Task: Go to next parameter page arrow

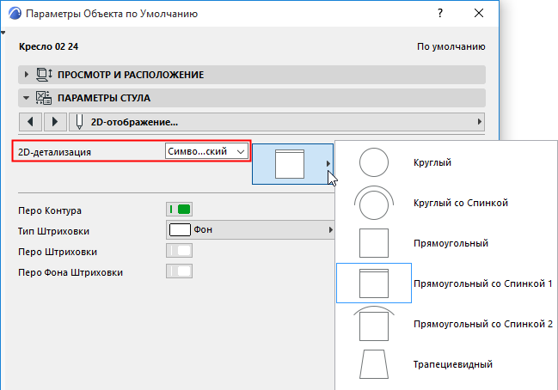Action: pyautogui.click(x=55, y=122)
